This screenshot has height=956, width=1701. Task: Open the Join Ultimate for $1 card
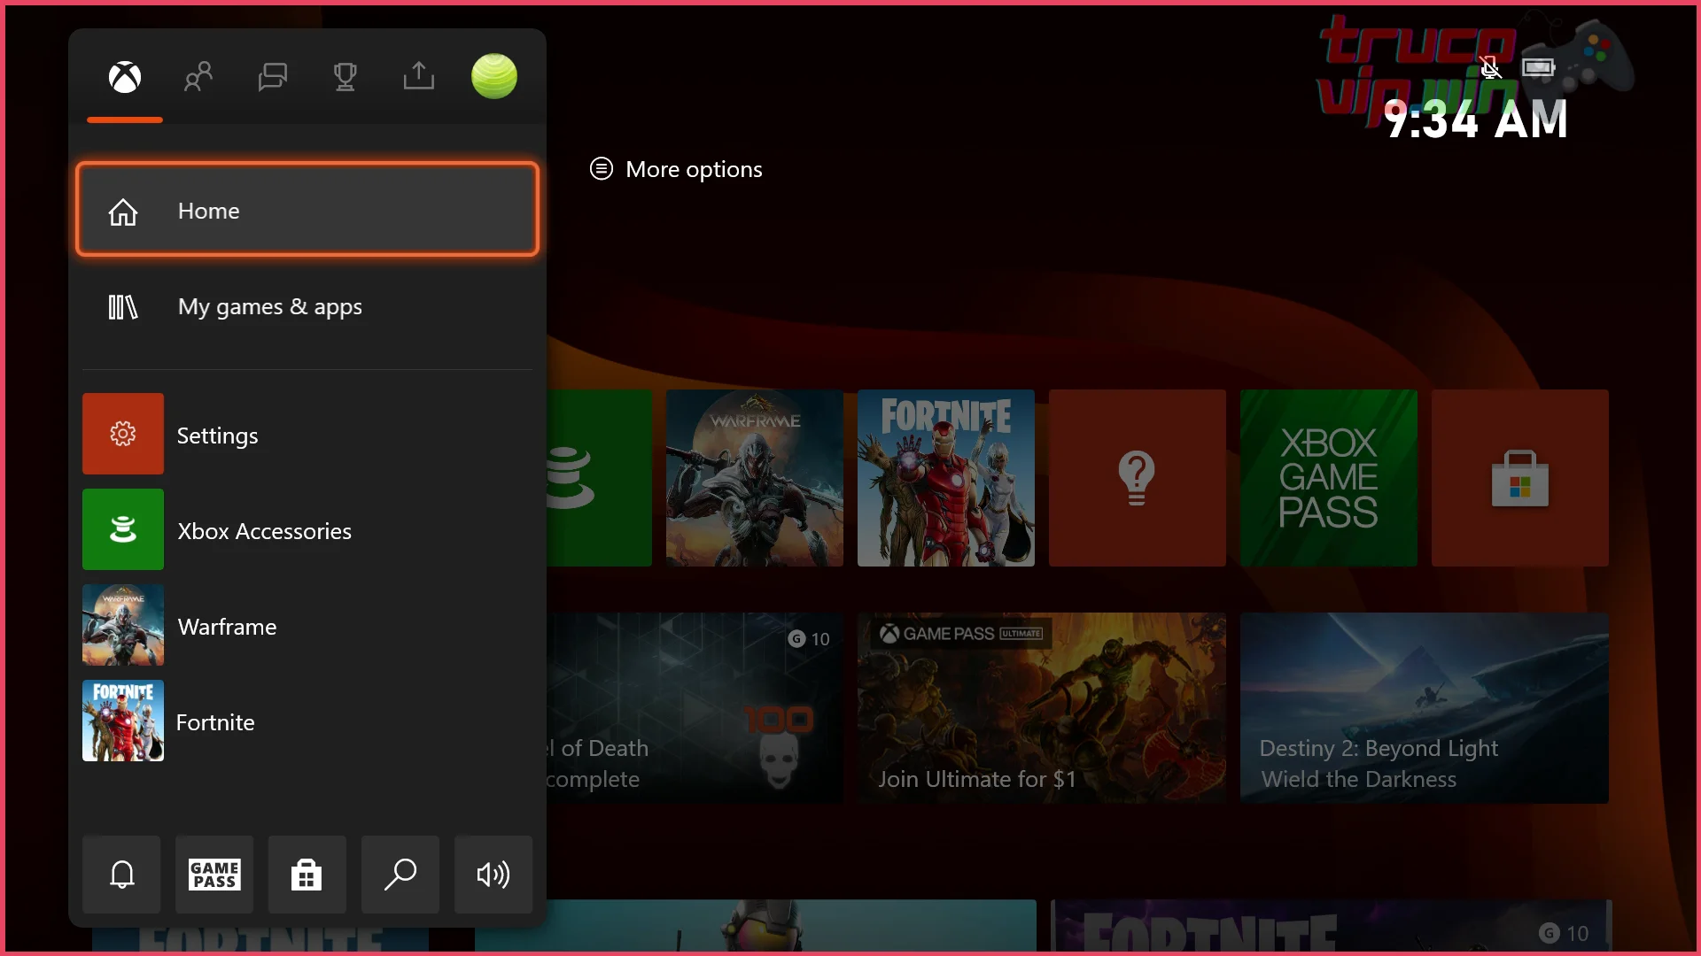point(1042,708)
